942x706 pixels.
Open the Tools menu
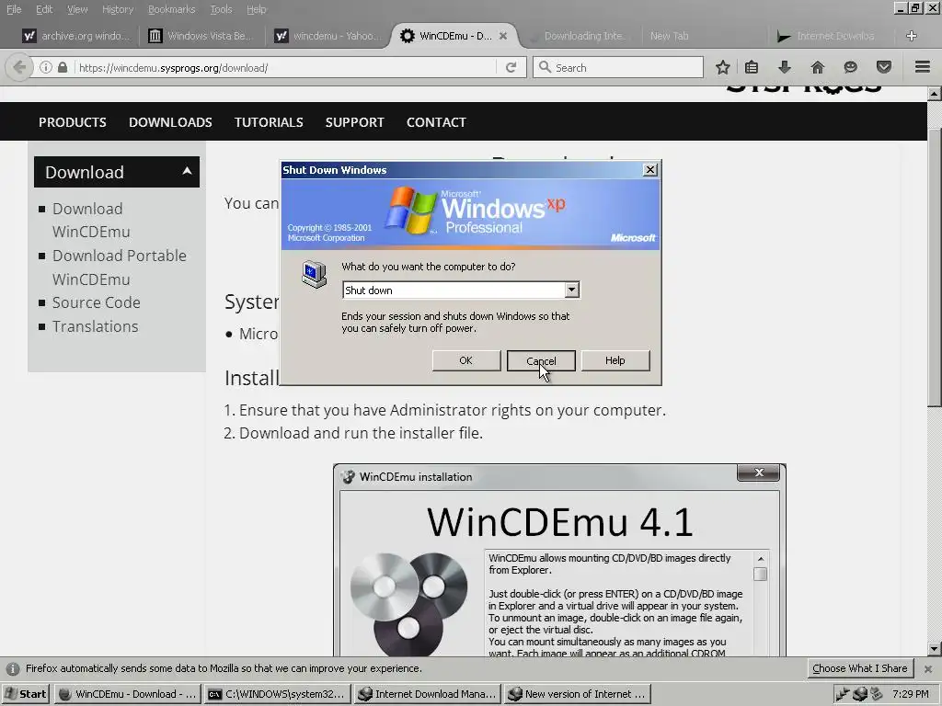point(221,9)
